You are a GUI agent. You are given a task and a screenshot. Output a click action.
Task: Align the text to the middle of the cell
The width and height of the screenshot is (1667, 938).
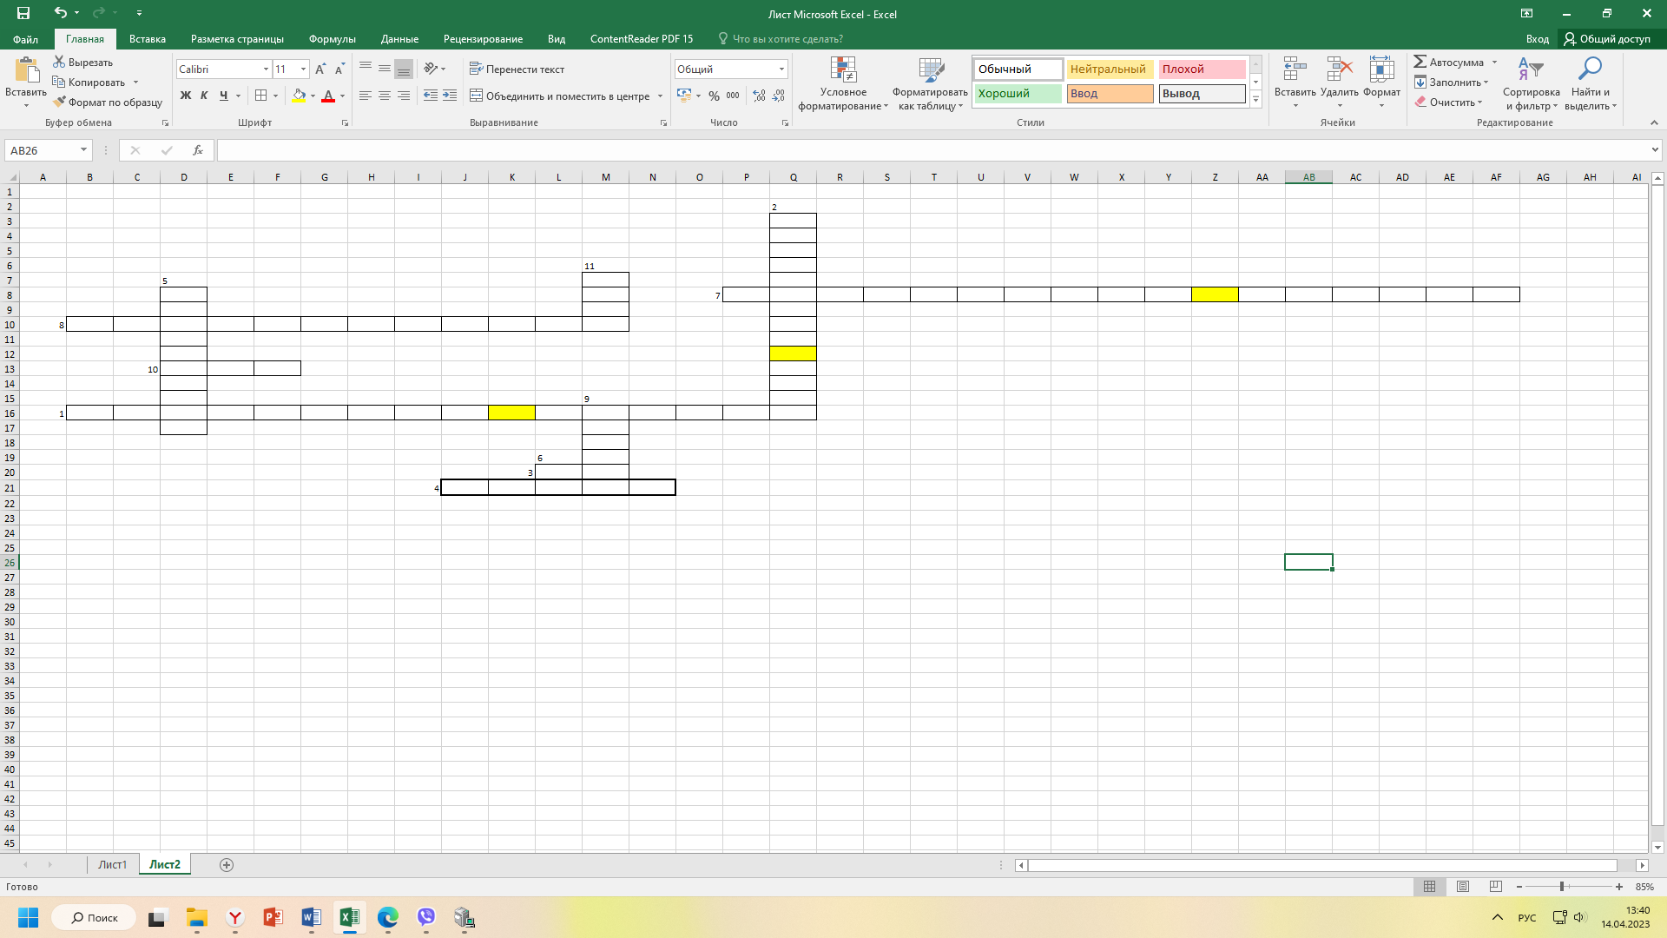click(x=385, y=69)
